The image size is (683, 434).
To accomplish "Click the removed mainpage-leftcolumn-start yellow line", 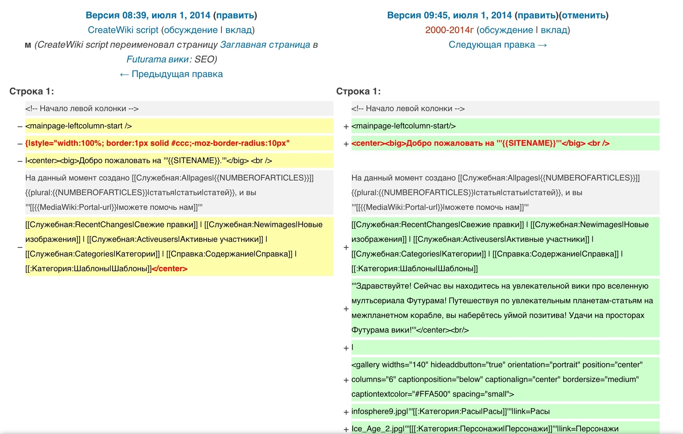I will (79, 126).
